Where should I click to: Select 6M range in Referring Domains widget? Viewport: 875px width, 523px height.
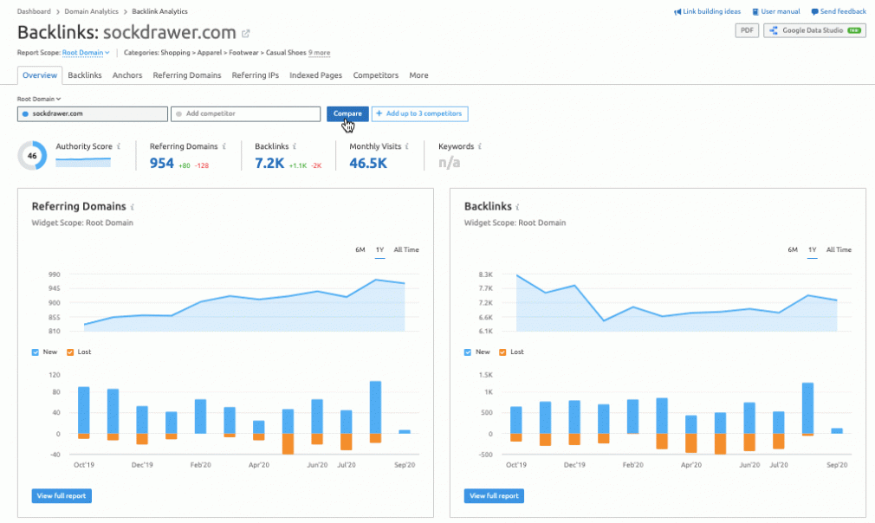tap(360, 249)
